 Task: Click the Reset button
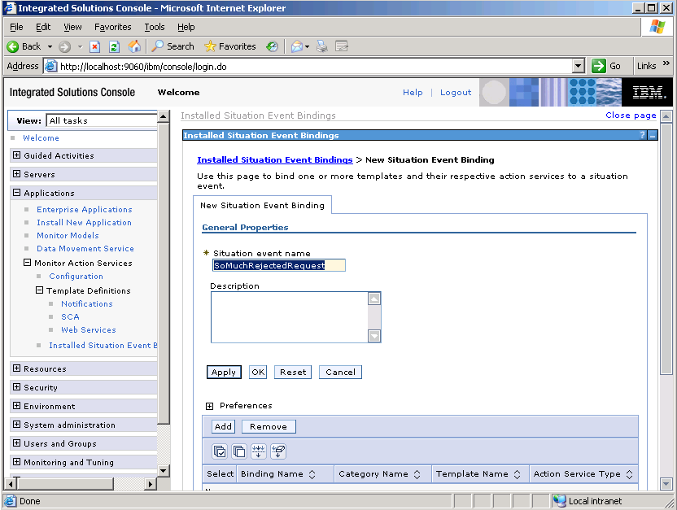293,373
